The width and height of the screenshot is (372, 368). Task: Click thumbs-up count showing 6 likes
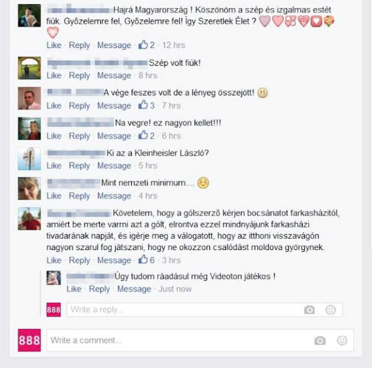[x=147, y=260]
